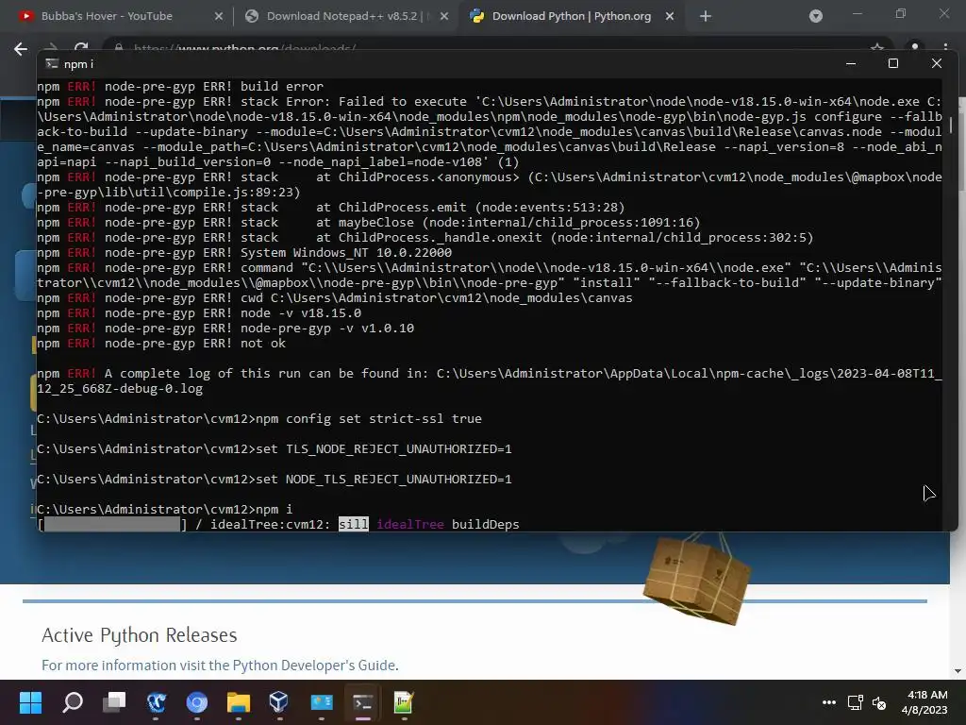
Task: Open the Windows Start menu
Action: point(30,702)
